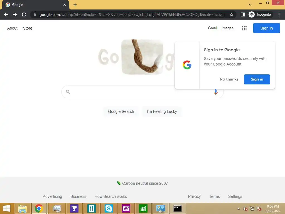Go back to the previous page
Image resolution: width=285 pixels, height=214 pixels.
point(6,14)
